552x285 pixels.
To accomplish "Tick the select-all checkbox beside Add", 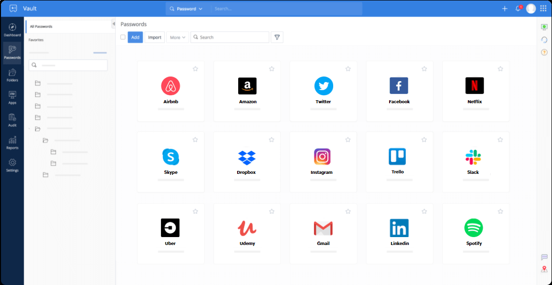I will click(123, 37).
